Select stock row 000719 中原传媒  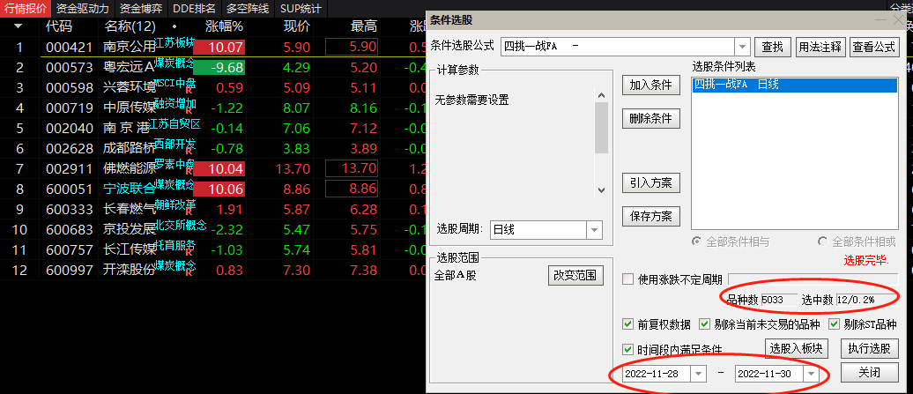click(x=212, y=108)
